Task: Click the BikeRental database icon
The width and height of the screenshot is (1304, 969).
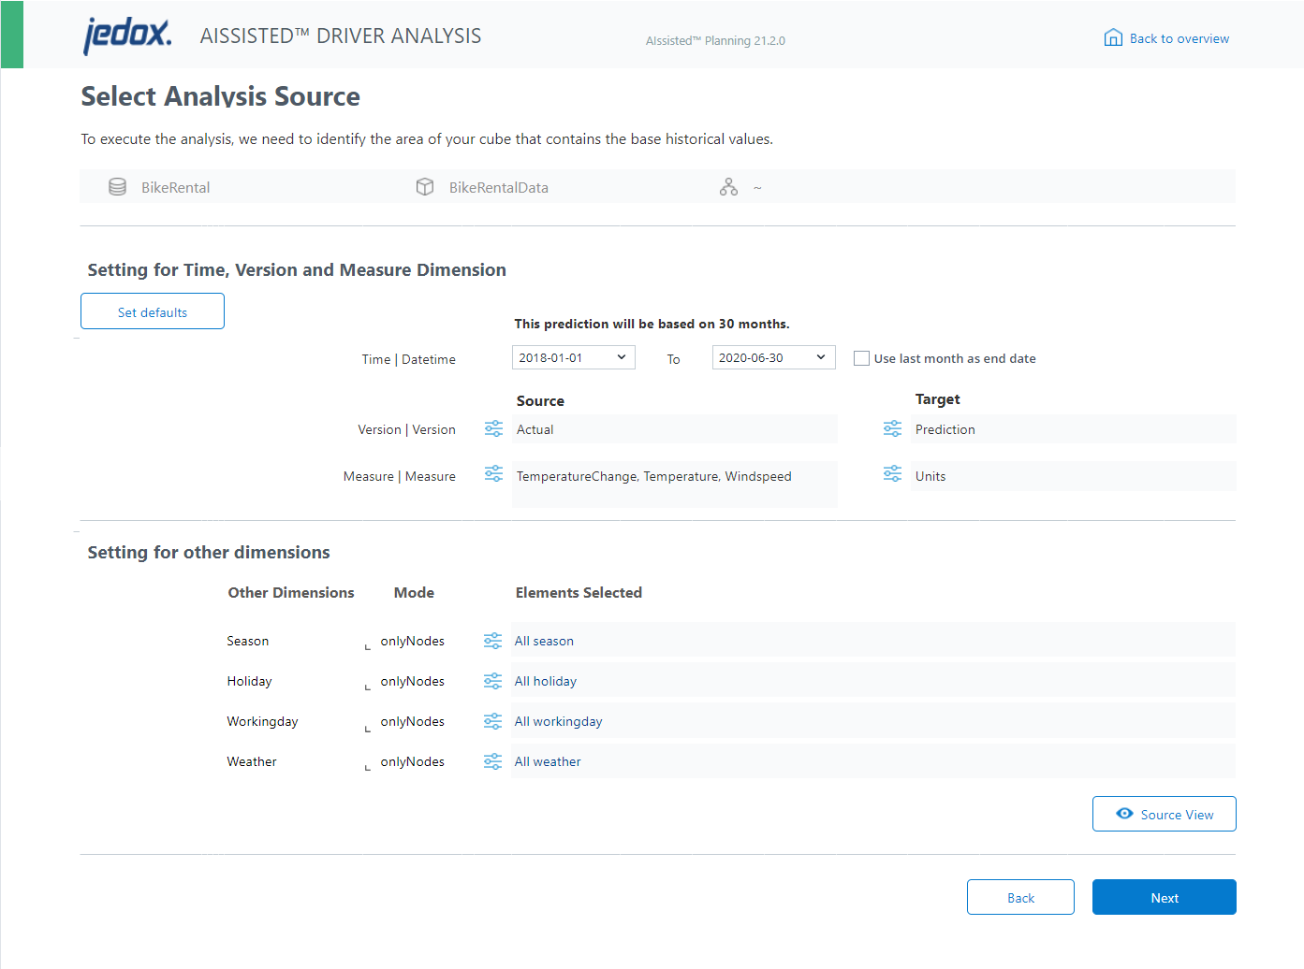Action: click(117, 186)
